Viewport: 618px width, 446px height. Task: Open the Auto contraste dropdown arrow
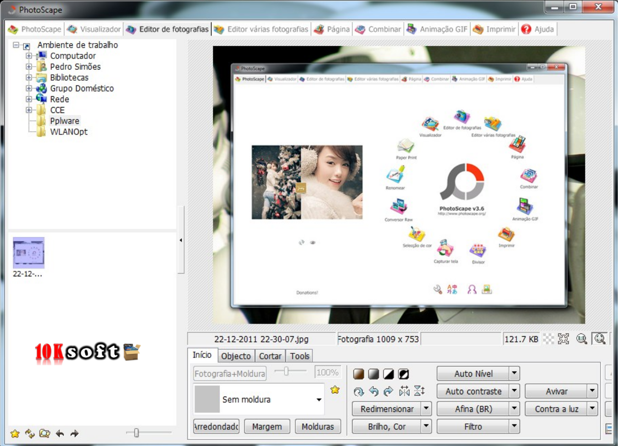tap(514, 391)
